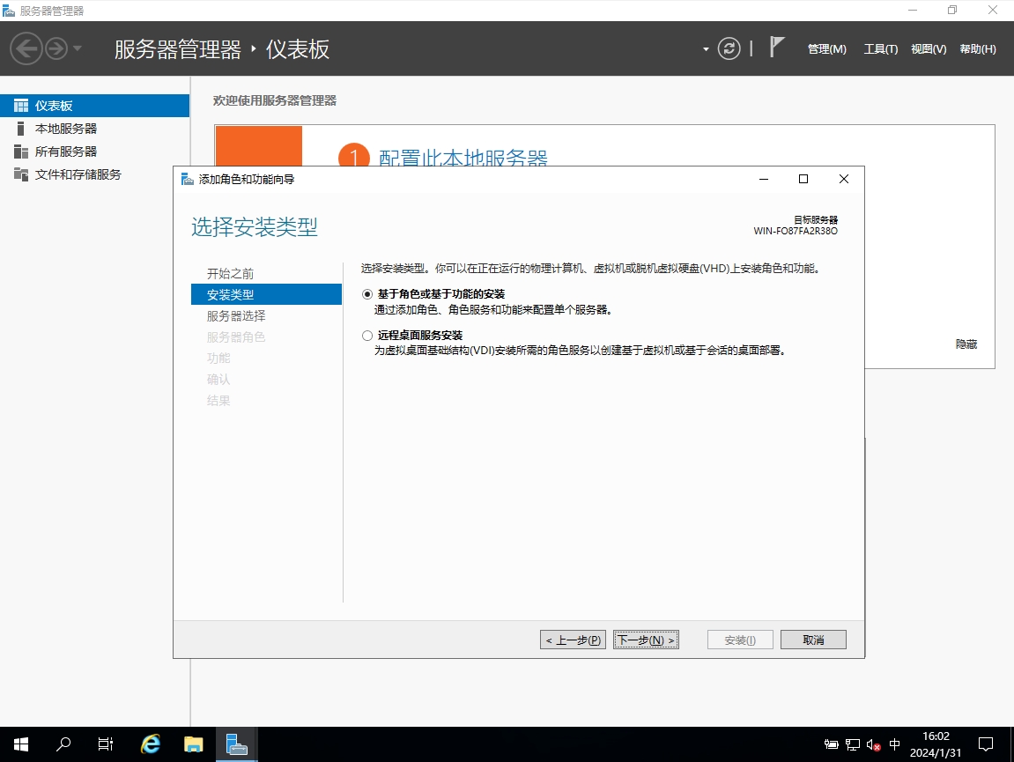Open the 管理(M) menu

[x=826, y=49]
